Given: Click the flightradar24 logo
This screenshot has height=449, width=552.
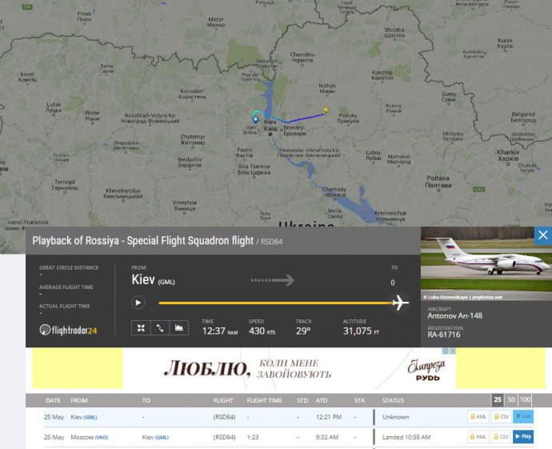Looking at the screenshot, I should 69,330.
